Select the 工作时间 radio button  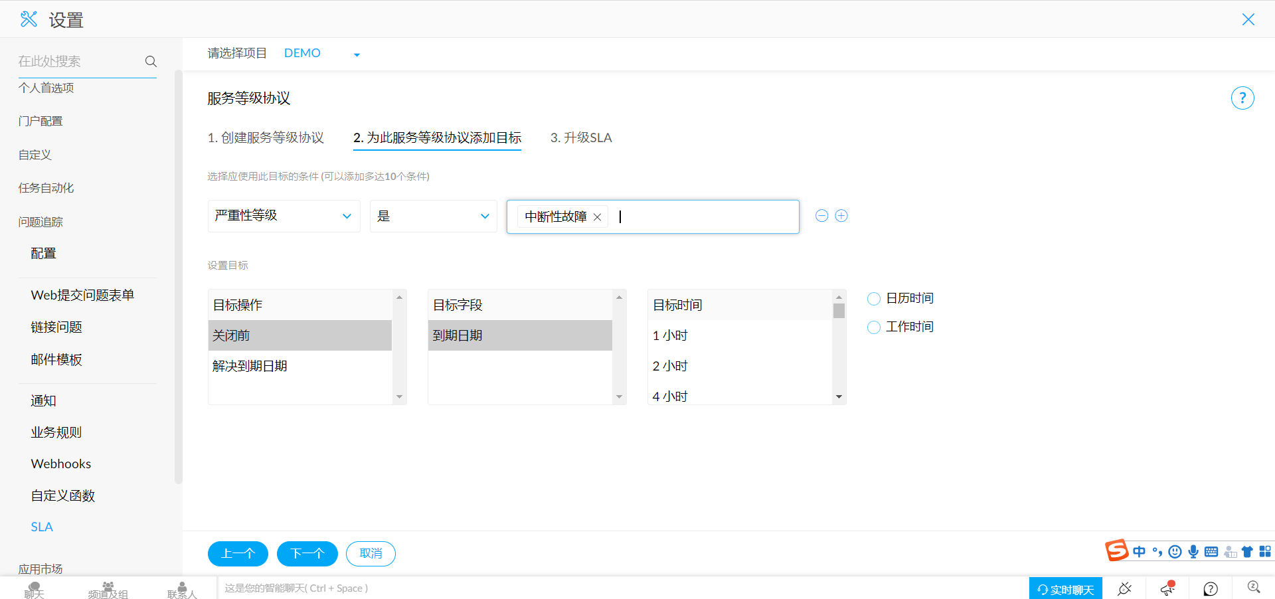point(874,327)
